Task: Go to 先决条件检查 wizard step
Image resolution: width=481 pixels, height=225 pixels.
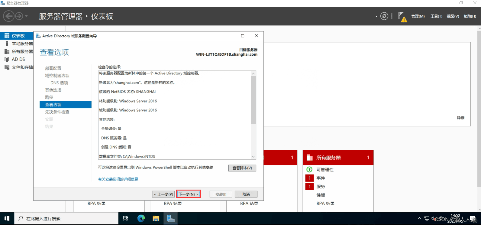Action: [57, 112]
